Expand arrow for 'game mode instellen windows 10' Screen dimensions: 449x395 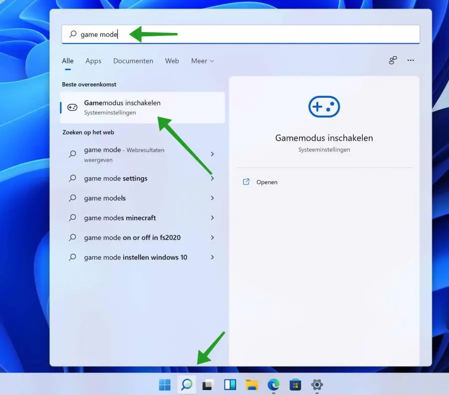[212, 257]
